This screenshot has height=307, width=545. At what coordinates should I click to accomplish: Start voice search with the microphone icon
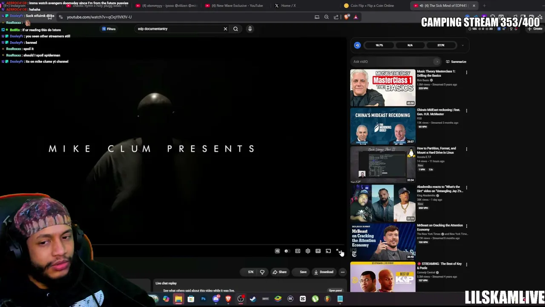click(250, 29)
